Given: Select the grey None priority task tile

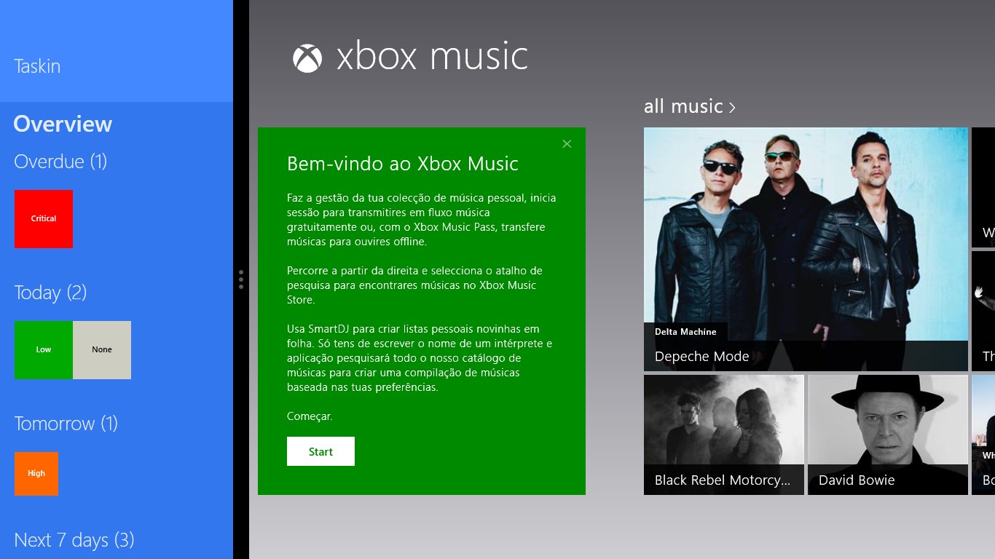Looking at the screenshot, I should (102, 349).
